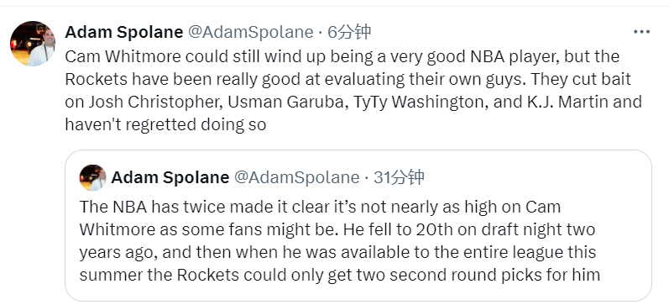Screen dimensions: 669x305
Task: Click the @AdamSpolane handle on main tweet
Action: (x=250, y=32)
